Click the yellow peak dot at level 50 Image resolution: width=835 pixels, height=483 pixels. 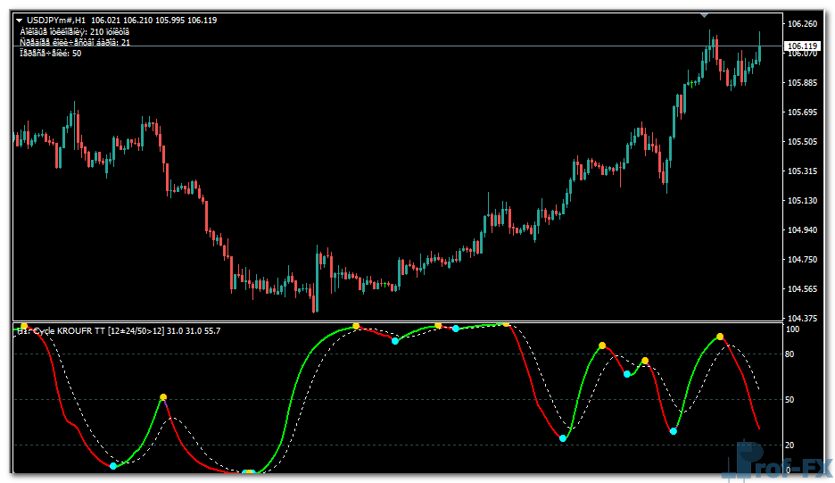163,397
